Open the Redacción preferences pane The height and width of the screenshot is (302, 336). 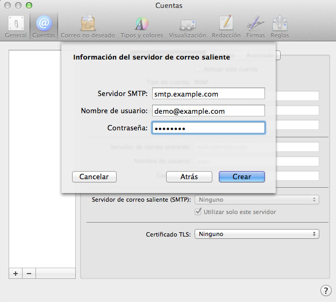coord(226,26)
